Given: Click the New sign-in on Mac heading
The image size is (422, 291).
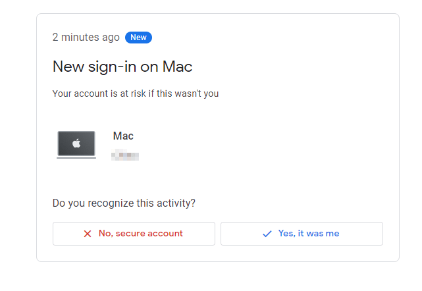Looking at the screenshot, I should click(122, 66).
